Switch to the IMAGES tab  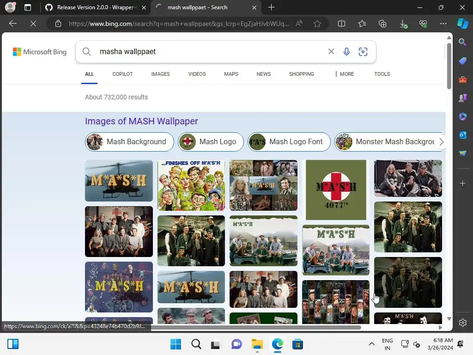pyautogui.click(x=160, y=74)
